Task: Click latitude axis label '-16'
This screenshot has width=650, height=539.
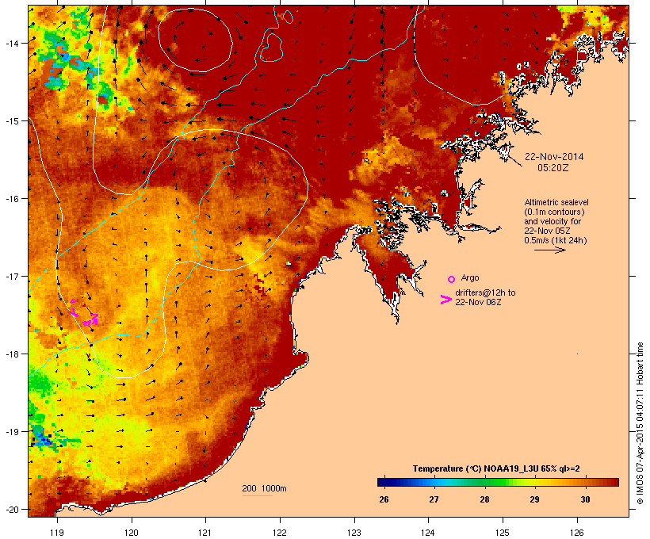Action: coord(12,199)
